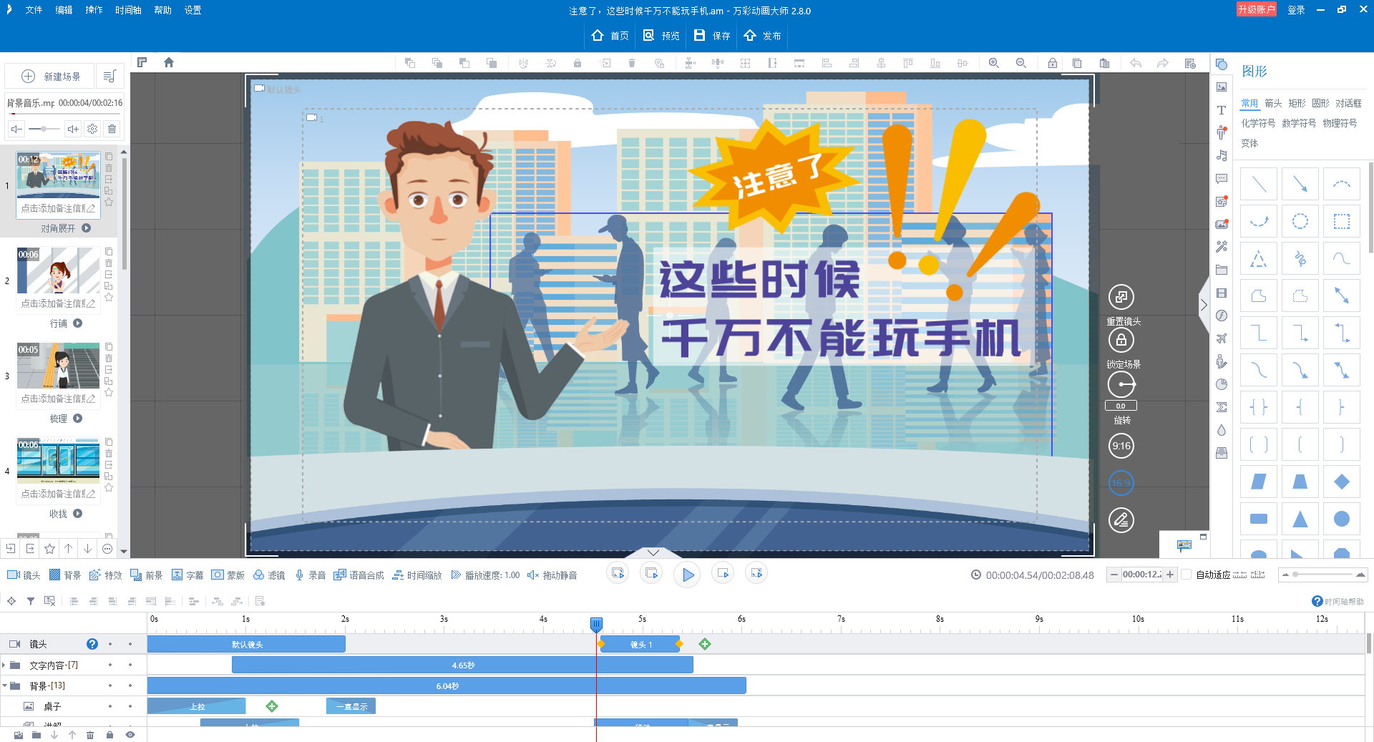The width and height of the screenshot is (1374, 742).
Task: Open the 梳理 transition for scene 3
Action: (x=66, y=419)
